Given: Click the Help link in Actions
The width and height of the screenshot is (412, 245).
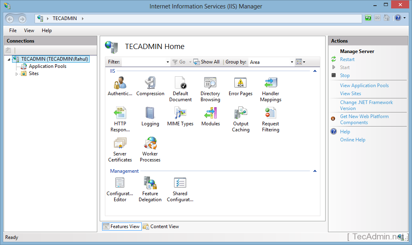Looking at the screenshot, I should [345, 132].
